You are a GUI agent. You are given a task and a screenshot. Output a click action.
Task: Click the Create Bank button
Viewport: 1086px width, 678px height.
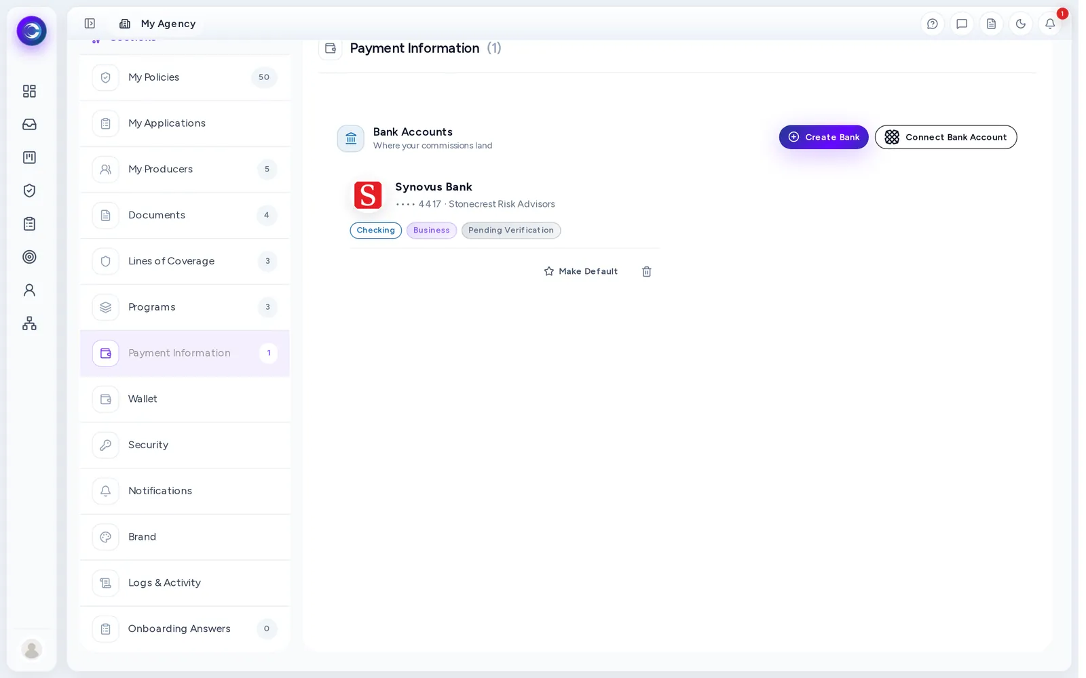(823, 137)
